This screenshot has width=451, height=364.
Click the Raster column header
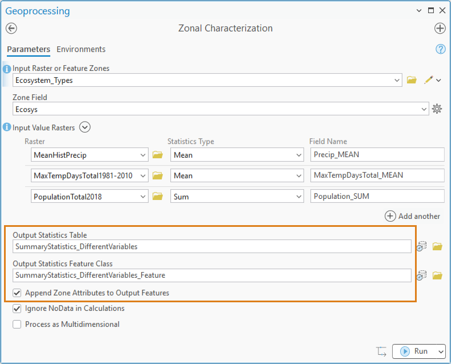35,142
